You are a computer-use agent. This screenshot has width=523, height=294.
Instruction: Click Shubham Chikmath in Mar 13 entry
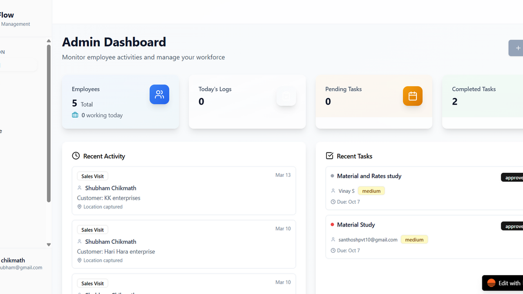click(x=111, y=188)
